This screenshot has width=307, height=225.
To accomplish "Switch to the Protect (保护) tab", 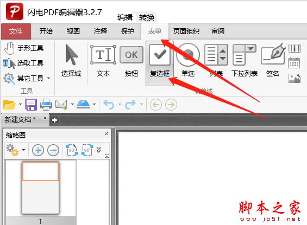I will click(x=128, y=31).
